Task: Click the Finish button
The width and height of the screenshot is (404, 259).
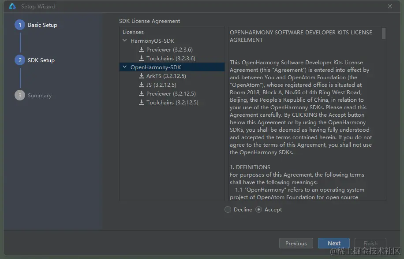Action: (x=370, y=243)
